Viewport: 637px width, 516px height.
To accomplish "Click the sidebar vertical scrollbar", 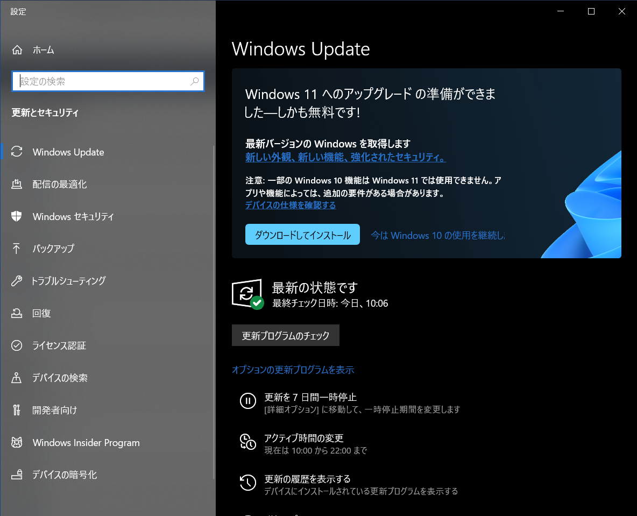I will [214, 313].
